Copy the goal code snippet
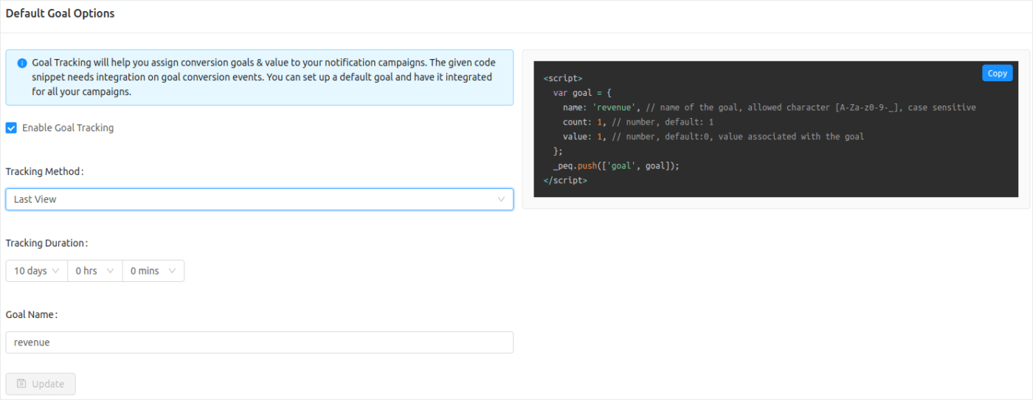The width and height of the screenshot is (1033, 400). [x=997, y=73]
